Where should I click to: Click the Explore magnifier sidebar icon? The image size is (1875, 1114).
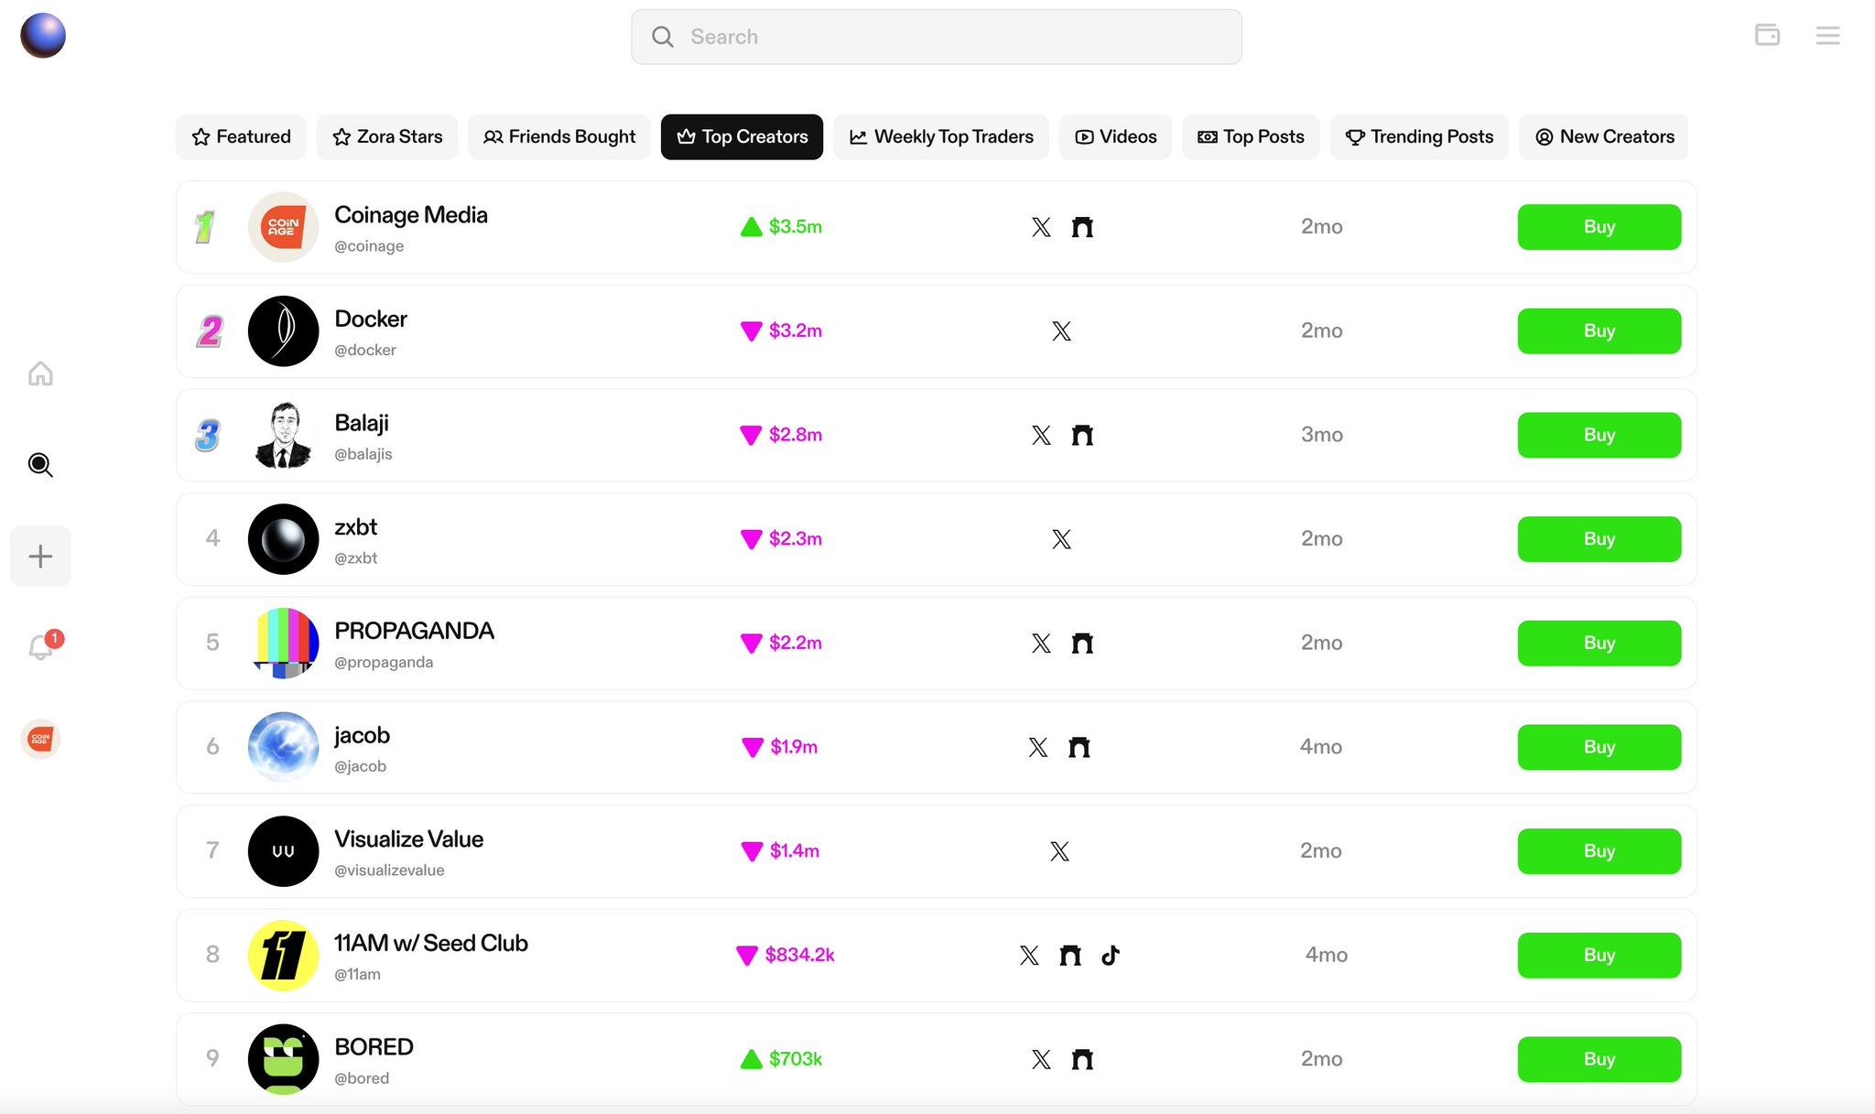(x=40, y=465)
